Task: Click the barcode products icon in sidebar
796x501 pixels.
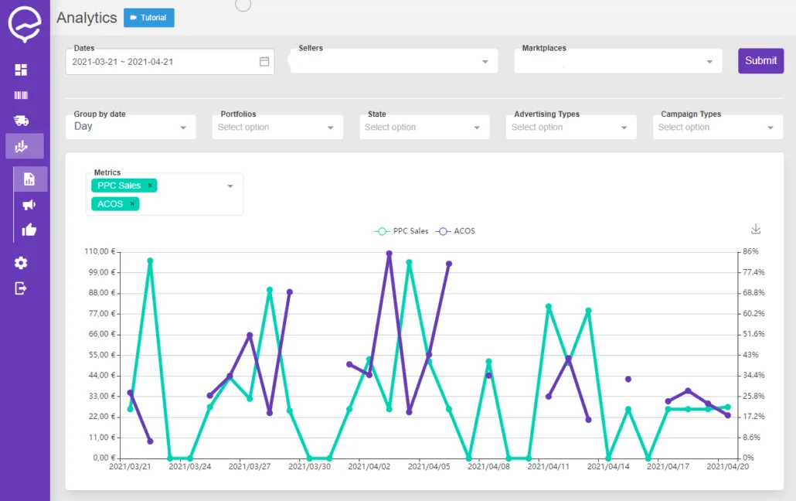Action: 21,95
